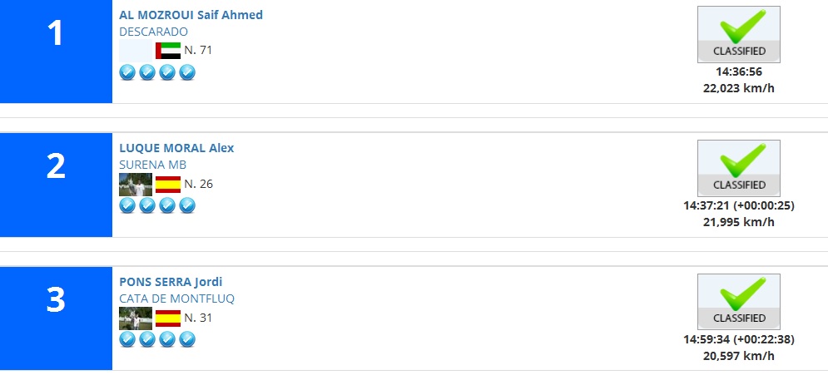This screenshot has width=828, height=380.
Task: Click the green CLASSIFIED checkmark for rank 1
Action: pos(739,34)
